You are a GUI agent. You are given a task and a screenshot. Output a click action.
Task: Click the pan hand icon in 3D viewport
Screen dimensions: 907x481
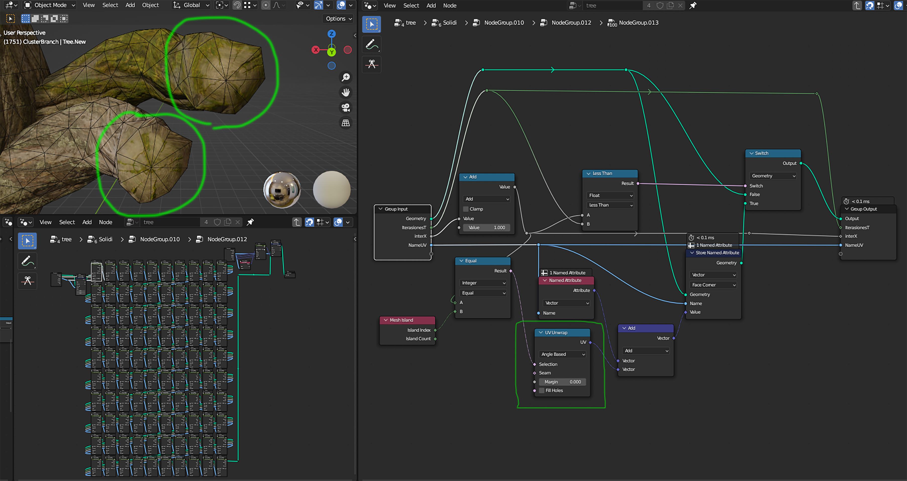(x=346, y=92)
